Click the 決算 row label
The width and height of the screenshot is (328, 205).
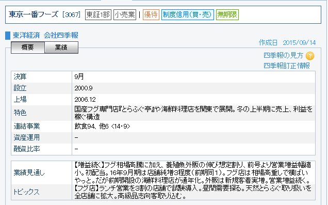20,76
